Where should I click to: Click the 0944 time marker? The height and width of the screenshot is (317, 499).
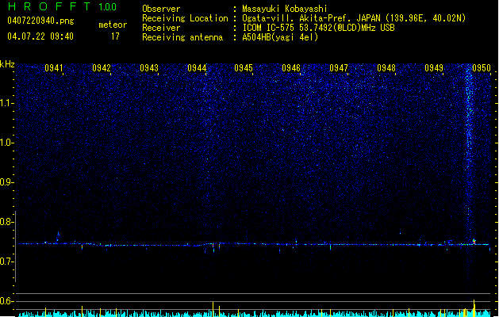(x=197, y=68)
